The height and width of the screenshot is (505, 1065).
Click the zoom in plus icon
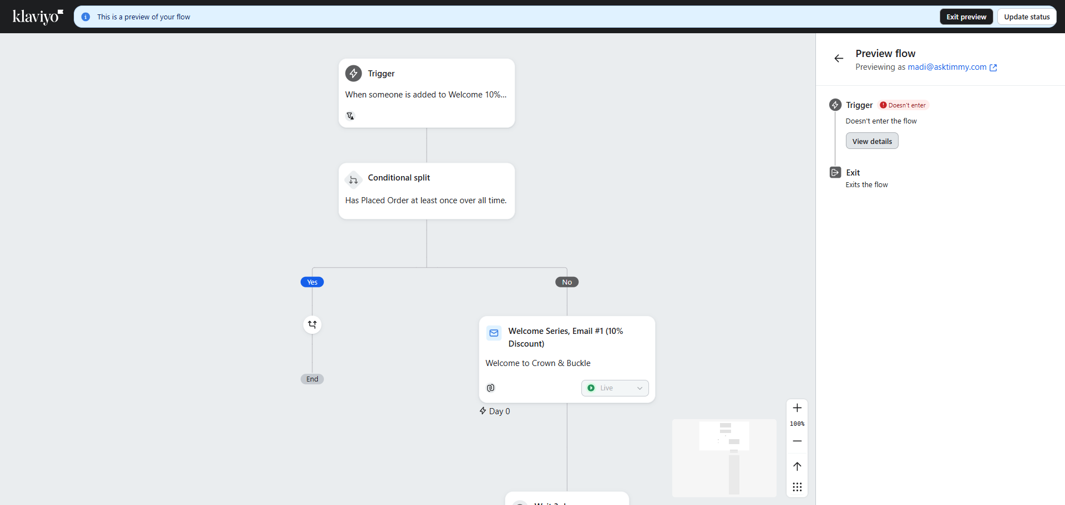click(797, 408)
